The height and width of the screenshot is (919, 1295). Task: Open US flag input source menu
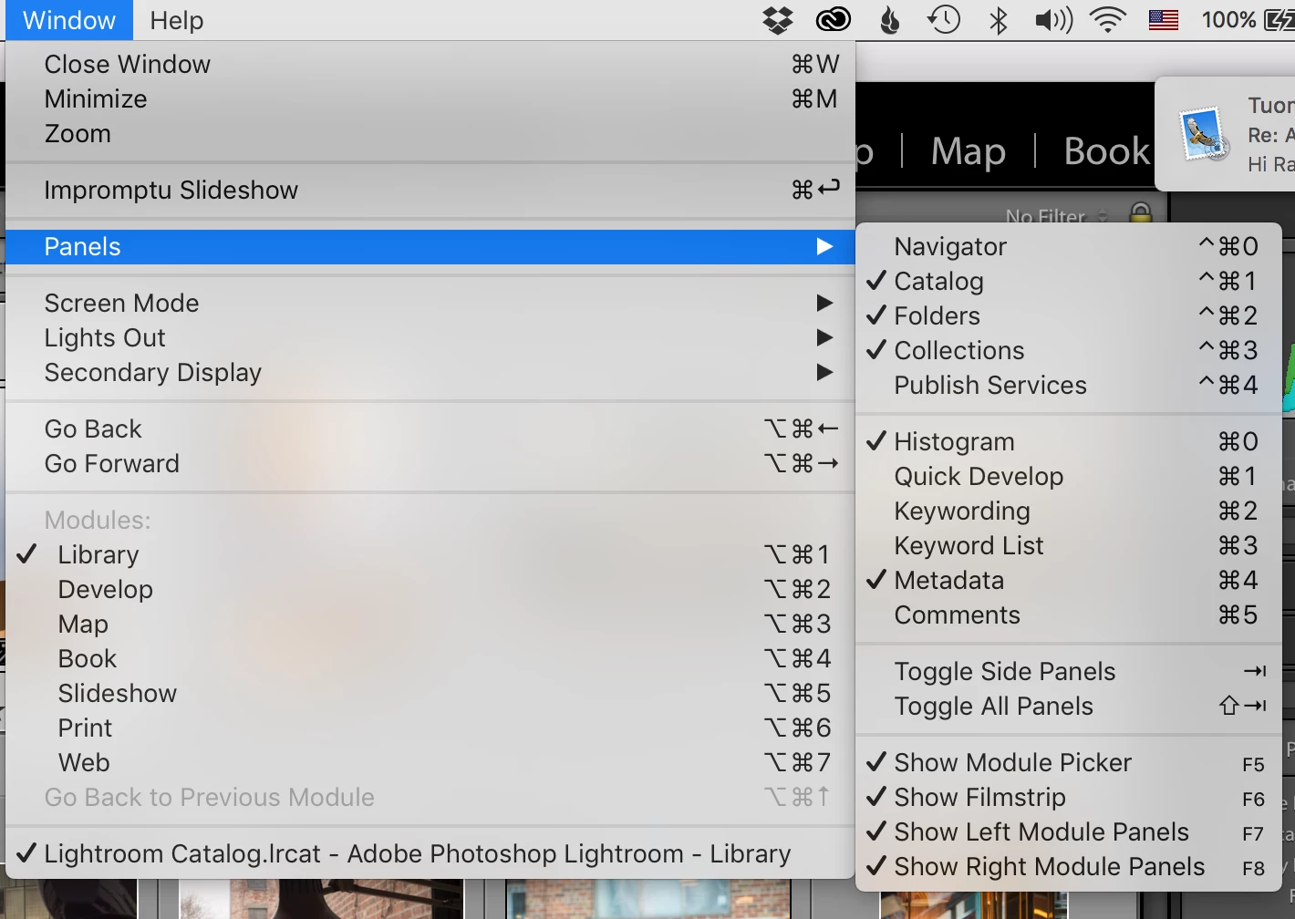1163,19
